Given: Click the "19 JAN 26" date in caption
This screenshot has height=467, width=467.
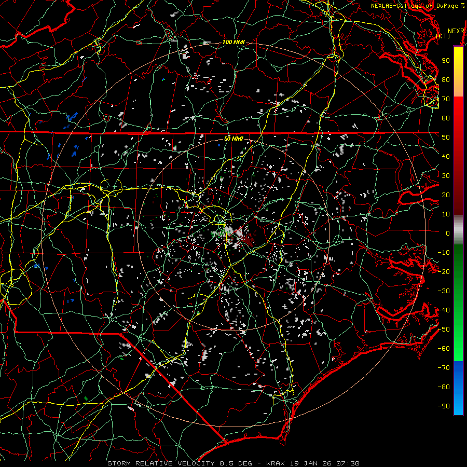Looking at the screenshot, I should [311, 463].
